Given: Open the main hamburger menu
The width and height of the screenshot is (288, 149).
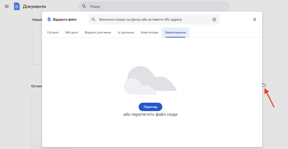Looking at the screenshot, I should pyautogui.click(x=7, y=6).
